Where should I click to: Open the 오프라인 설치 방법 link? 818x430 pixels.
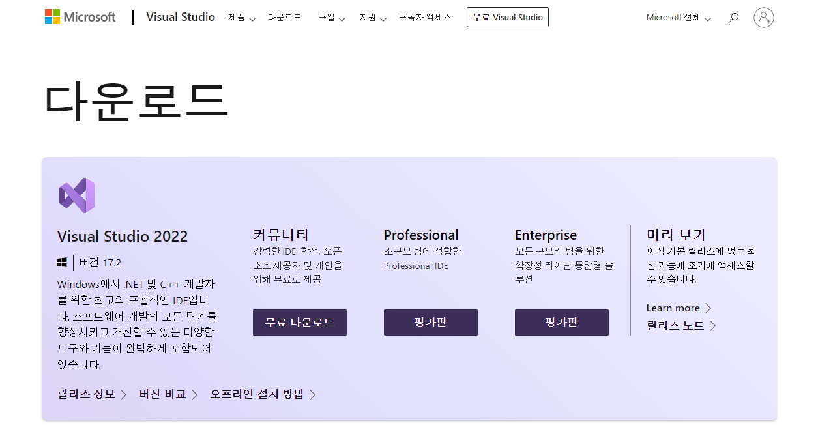(263, 394)
